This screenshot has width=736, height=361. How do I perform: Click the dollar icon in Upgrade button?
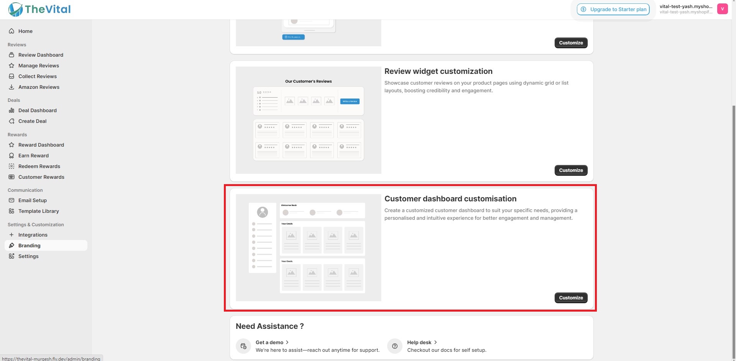click(x=583, y=9)
